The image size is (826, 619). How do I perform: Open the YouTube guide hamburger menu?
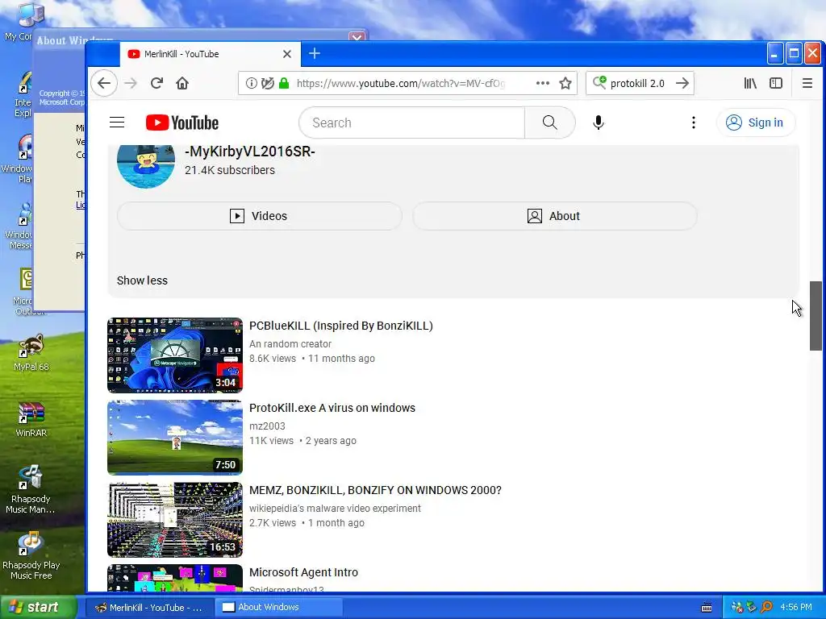pyautogui.click(x=117, y=123)
